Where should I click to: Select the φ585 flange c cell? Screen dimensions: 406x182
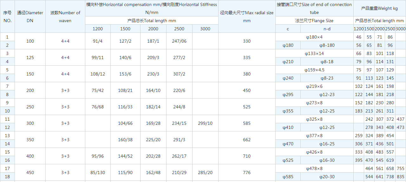[x=288, y=177]
